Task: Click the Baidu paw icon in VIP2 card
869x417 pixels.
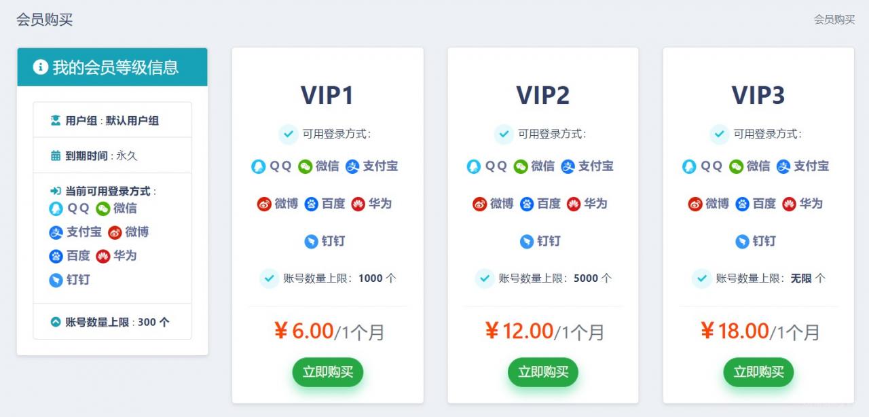Action: (x=527, y=204)
